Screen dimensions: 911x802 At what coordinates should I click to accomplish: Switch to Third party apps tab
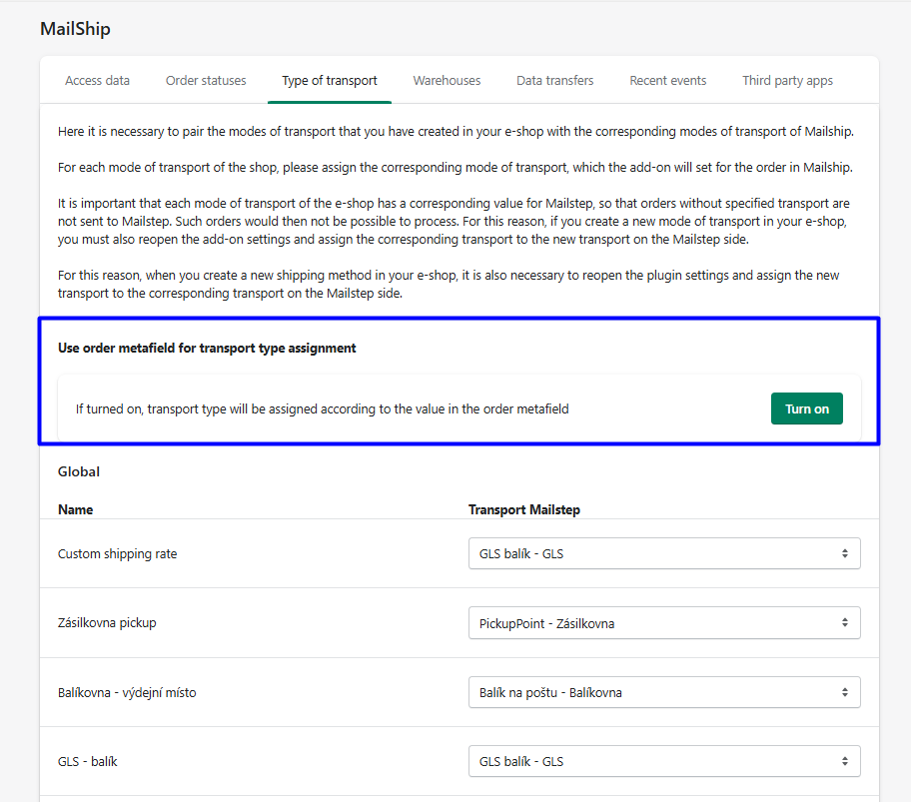coord(787,80)
